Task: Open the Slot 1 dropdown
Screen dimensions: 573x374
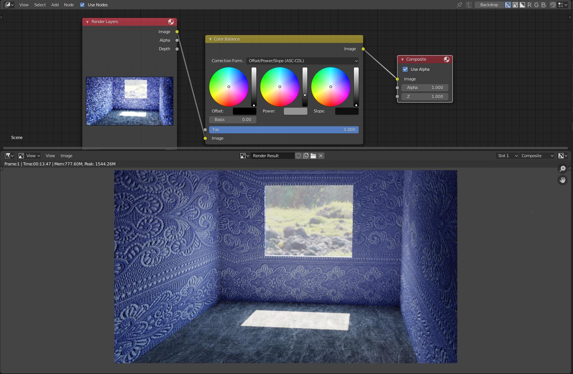Action: (507, 156)
